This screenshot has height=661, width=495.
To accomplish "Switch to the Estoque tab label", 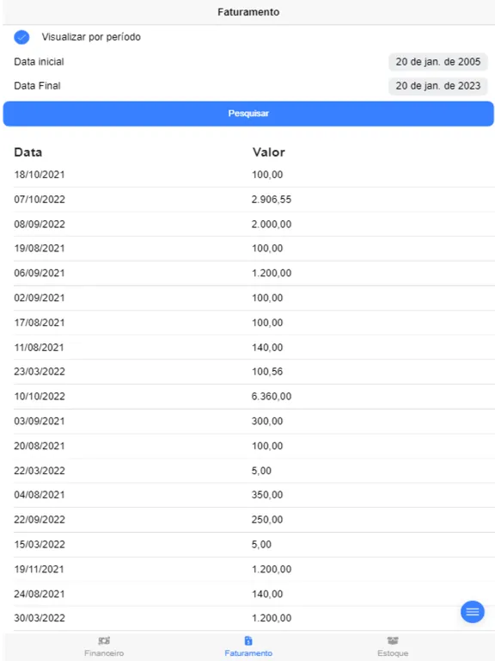I will [393, 653].
